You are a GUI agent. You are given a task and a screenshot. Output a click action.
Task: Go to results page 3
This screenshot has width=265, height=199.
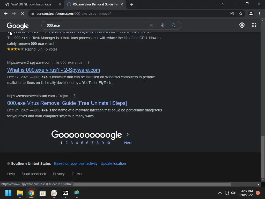(x=72, y=143)
